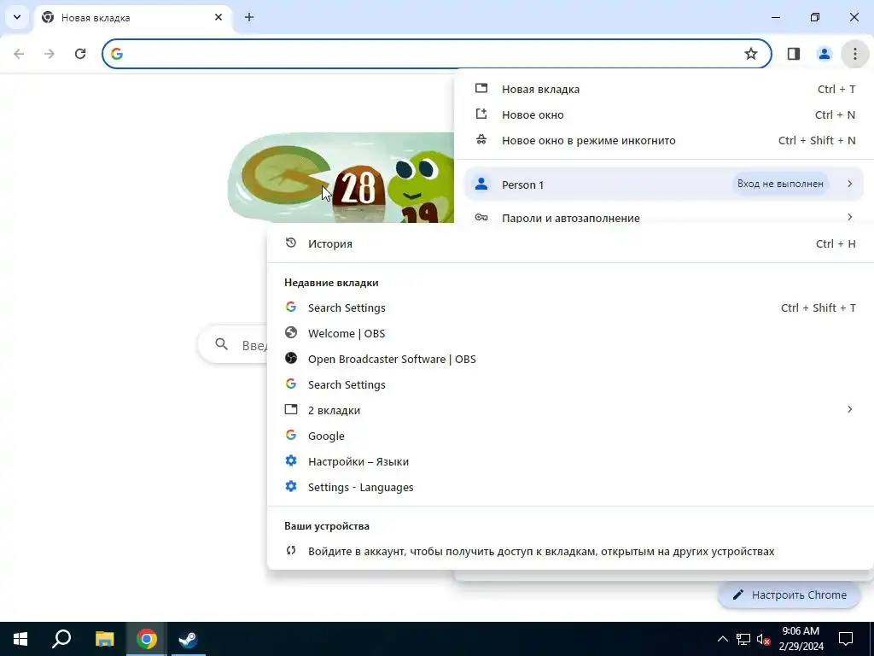This screenshot has width=874, height=656.
Task: Close the Chrome three-dot menu button
Action: coord(854,54)
